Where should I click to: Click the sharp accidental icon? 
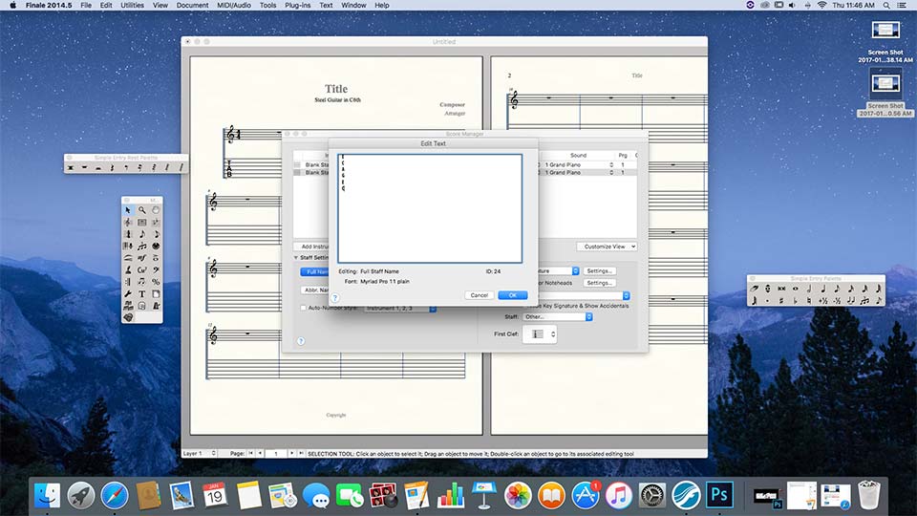(783, 301)
